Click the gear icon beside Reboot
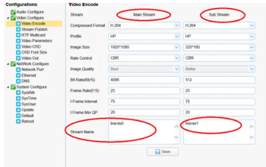The height and width of the screenshot is (167, 266). coord(18,121)
